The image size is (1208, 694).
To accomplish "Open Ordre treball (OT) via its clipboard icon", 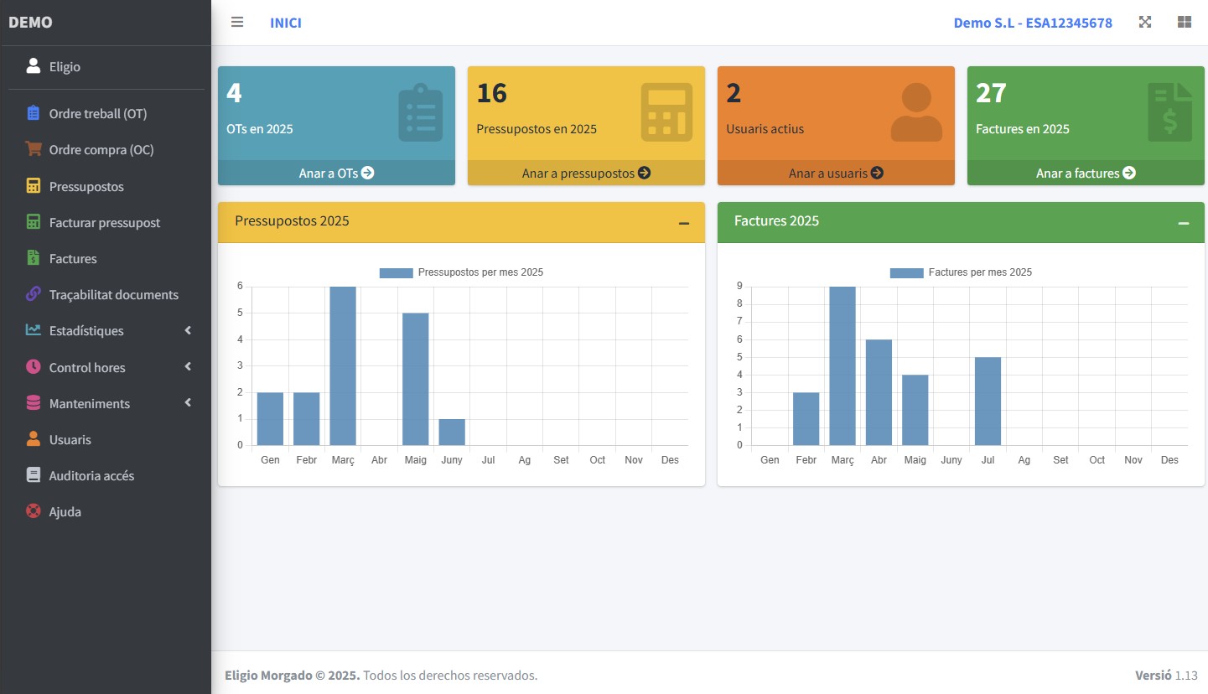I will tap(32, 113).
